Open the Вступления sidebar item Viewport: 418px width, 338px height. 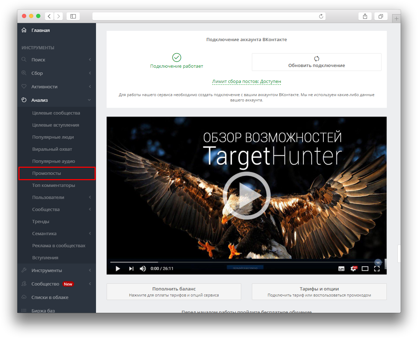[x=45, y=257]
